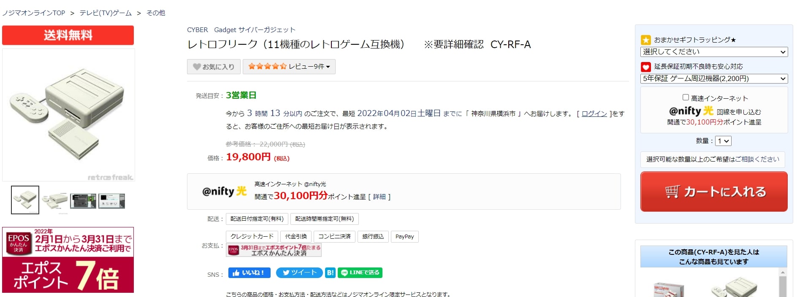Go to ノジマオンラインTOP breadcrumb

click(x=34, y=13)
